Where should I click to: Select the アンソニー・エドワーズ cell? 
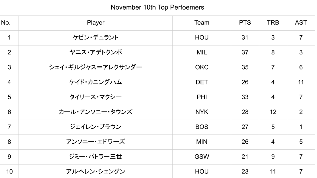pos(96,142)
